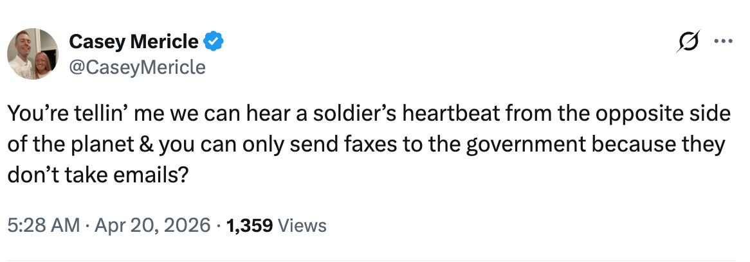This screenshot has width=750, height=262.
Task: Open the @CaseyMericle handle link
Action: 137,67
